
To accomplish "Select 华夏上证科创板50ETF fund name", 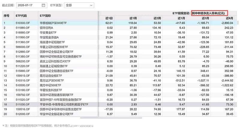I will click(x=54, y=47).
